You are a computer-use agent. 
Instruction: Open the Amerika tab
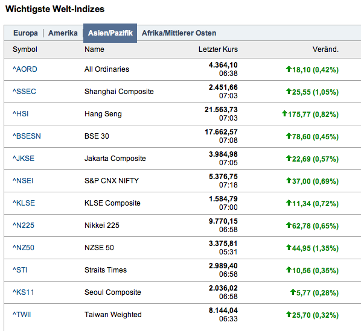(63, 33)
